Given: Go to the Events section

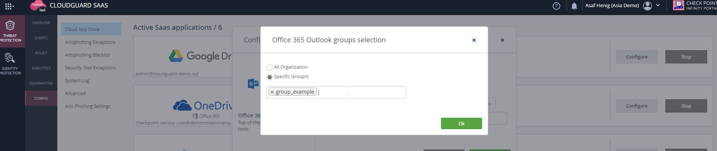Looking at the screenshot, I should pyautogui.click(x=41, y=38).
